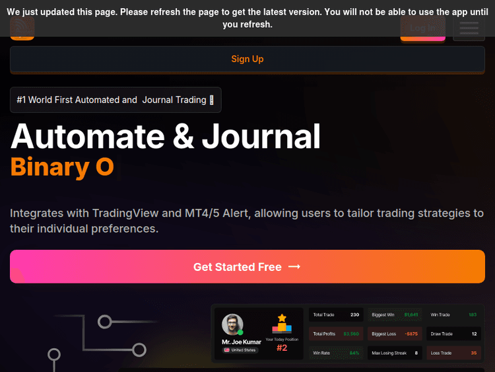Select the Total Profits stat card
Viewport: 495px width, 372px height.
click(336, 334)
